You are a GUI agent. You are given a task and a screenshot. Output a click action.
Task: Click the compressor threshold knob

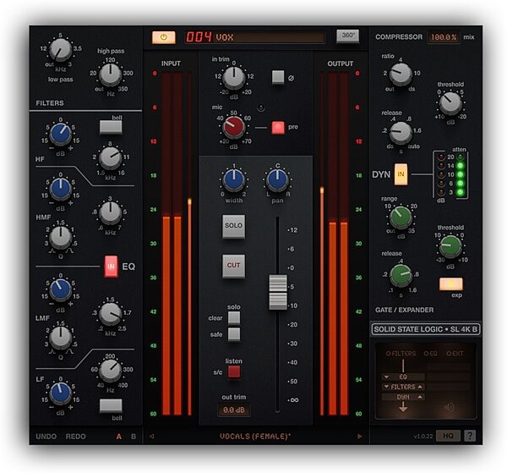click(450, 103)
